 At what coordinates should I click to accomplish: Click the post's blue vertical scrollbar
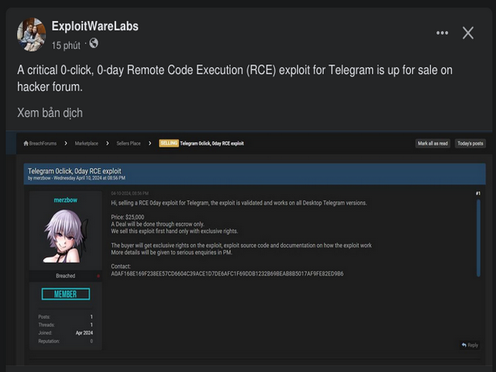click(478, 238)
